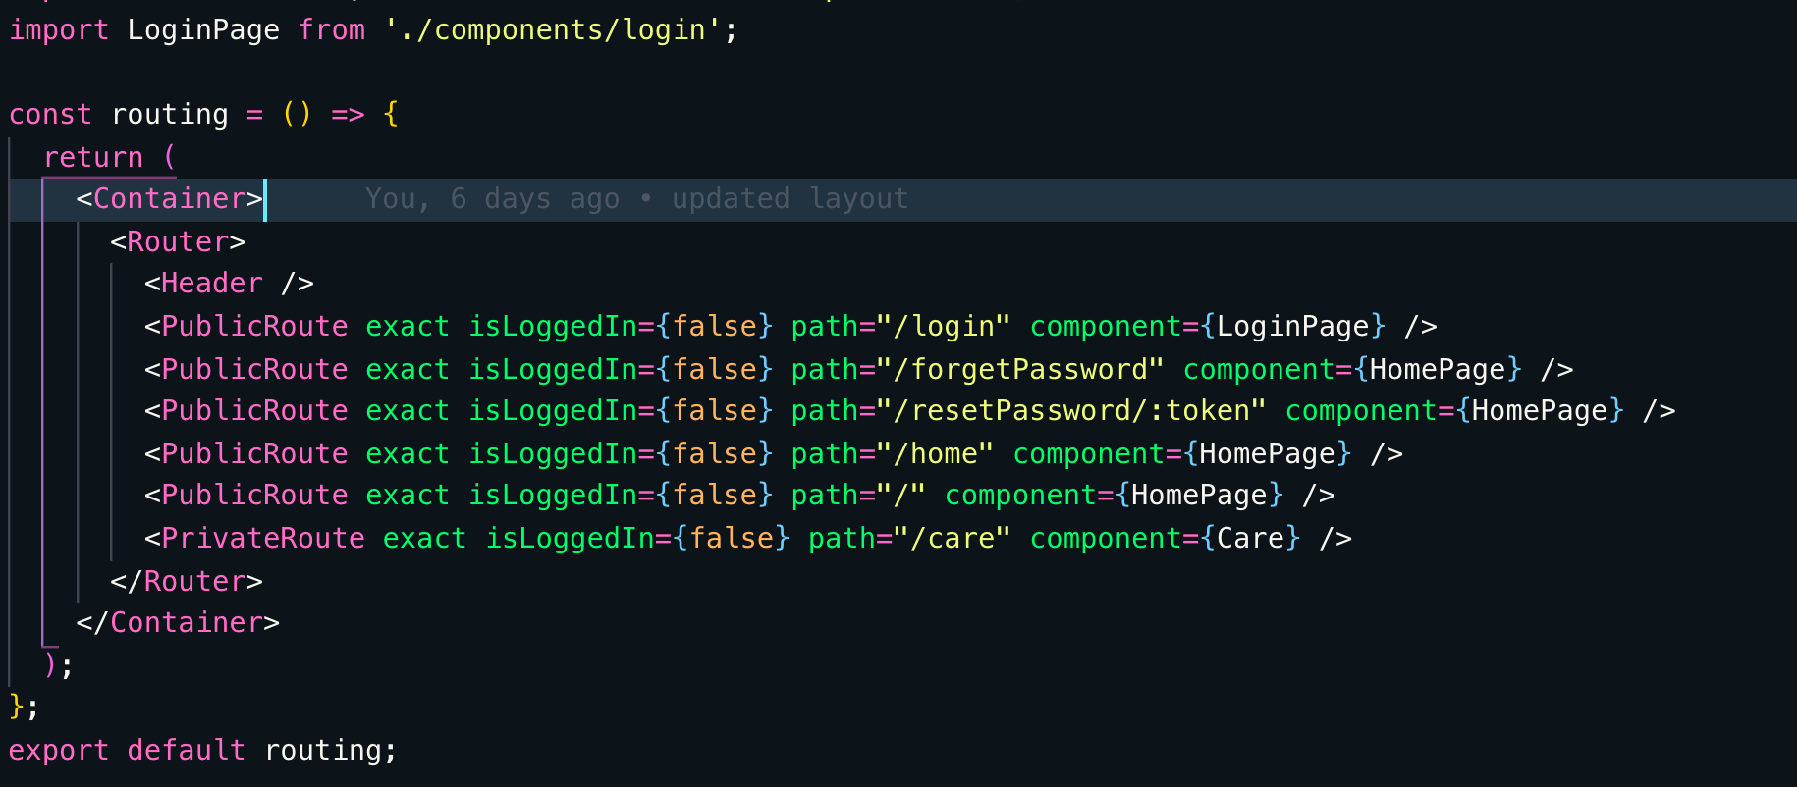Click the "/home" path value
1797x787 pixels.
[x=935, y=453]
